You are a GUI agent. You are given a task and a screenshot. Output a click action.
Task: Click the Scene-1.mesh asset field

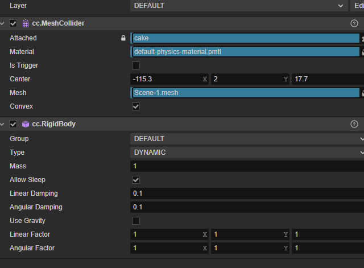pyautogui.click(x=245, y=93)
